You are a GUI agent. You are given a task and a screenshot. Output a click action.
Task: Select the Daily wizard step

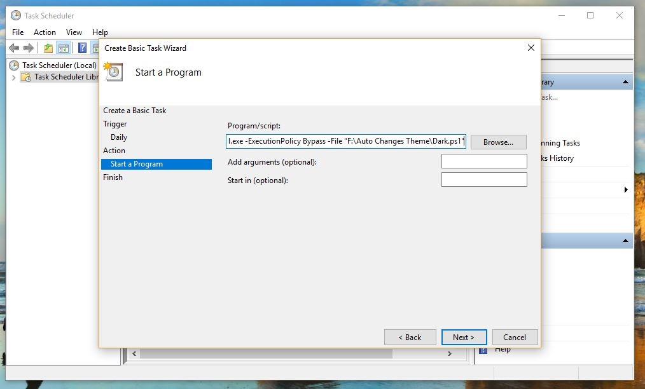(119, 137)
